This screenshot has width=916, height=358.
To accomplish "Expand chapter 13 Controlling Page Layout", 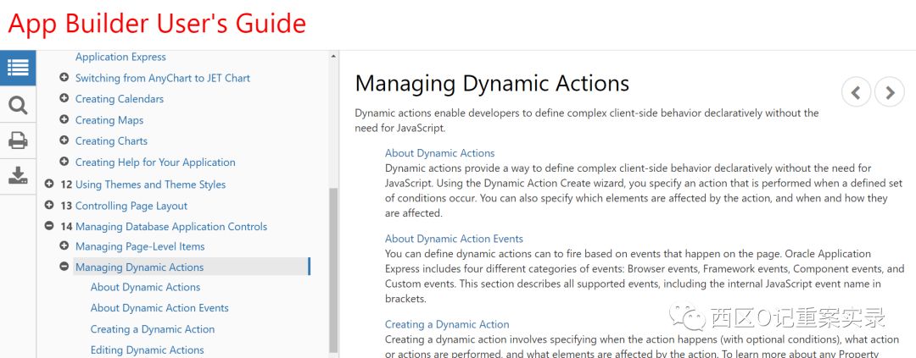I will click(x=49, y=206).
